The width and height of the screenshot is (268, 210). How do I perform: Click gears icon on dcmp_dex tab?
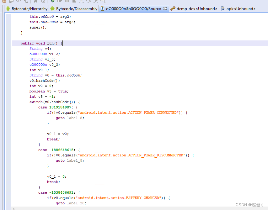[x=173, y=8]
